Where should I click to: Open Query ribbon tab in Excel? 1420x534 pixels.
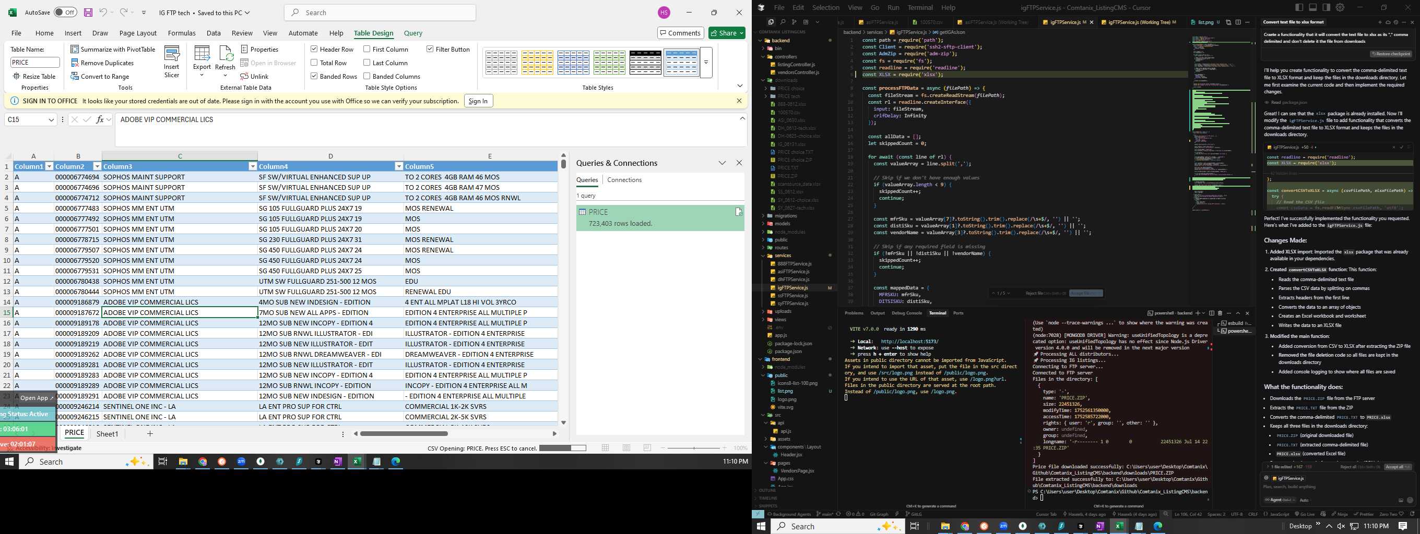click(x=413, y=33)
